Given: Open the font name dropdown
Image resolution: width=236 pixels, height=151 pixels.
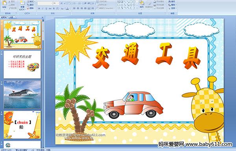Looking at the screenshot, I should pos(45,3).
